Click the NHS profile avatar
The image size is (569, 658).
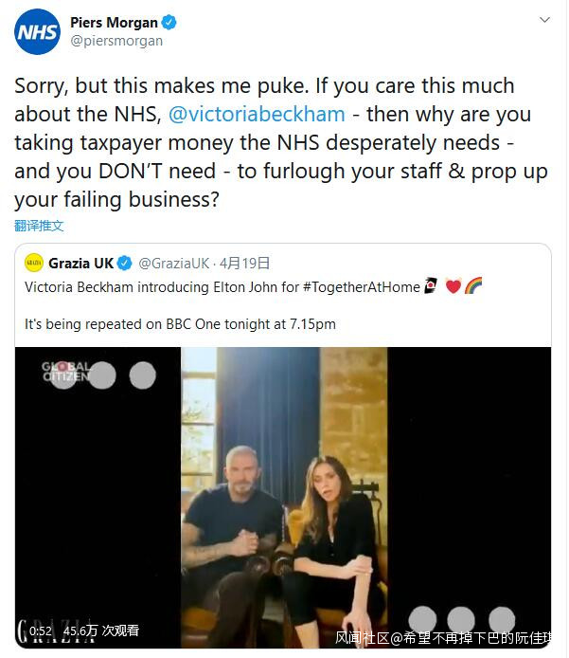37,32
